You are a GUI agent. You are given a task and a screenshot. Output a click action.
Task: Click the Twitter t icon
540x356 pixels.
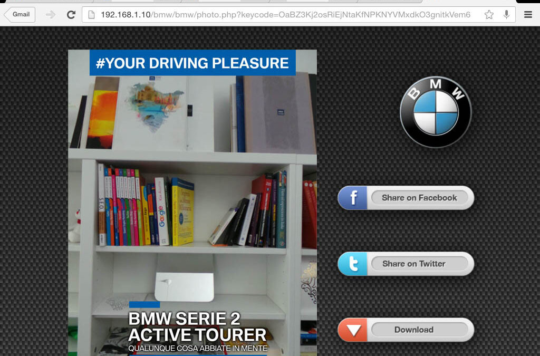coord(353,264)
